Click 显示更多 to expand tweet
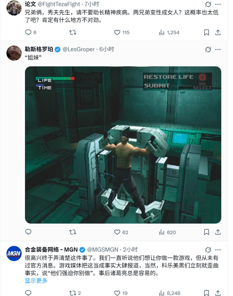The height and width of the screenshot is (296, 233). tap(36, 281)
